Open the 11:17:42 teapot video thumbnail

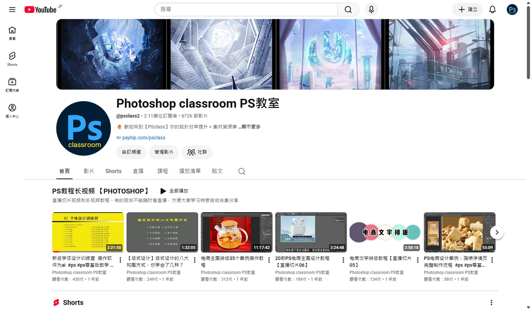237,232
